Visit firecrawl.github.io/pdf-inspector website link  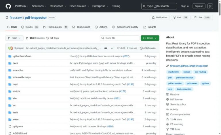[x=189, y=66]
